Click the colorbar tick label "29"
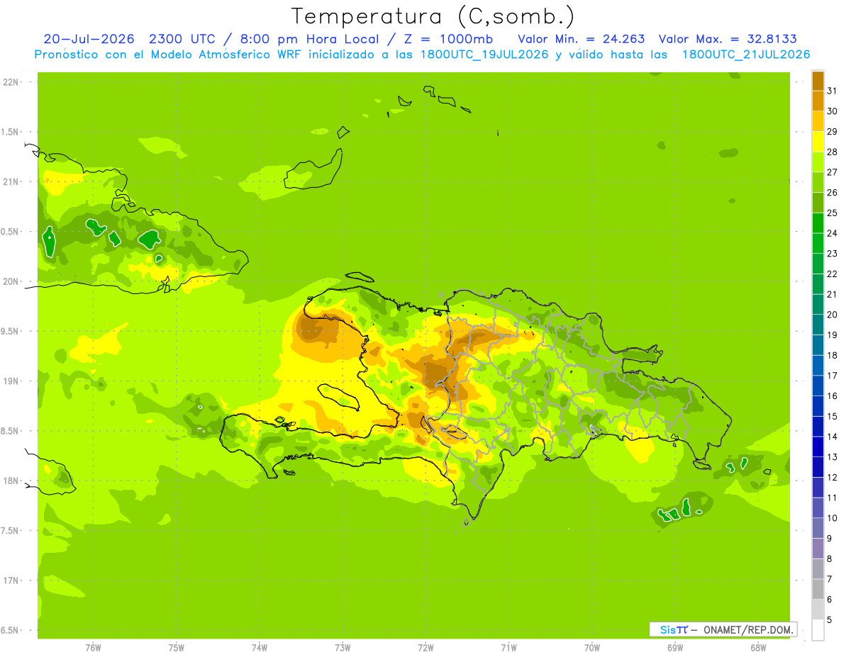The height and width of the screenshot is (657, 851). [833, 132]
